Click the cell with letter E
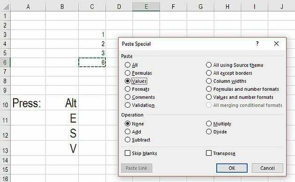Viewport: 295px width, 182px height. click(62, 118)
